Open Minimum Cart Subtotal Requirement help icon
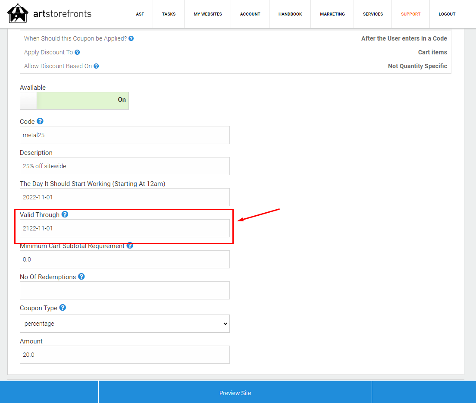This screenshot has width=476, height=403. (130, 246)
